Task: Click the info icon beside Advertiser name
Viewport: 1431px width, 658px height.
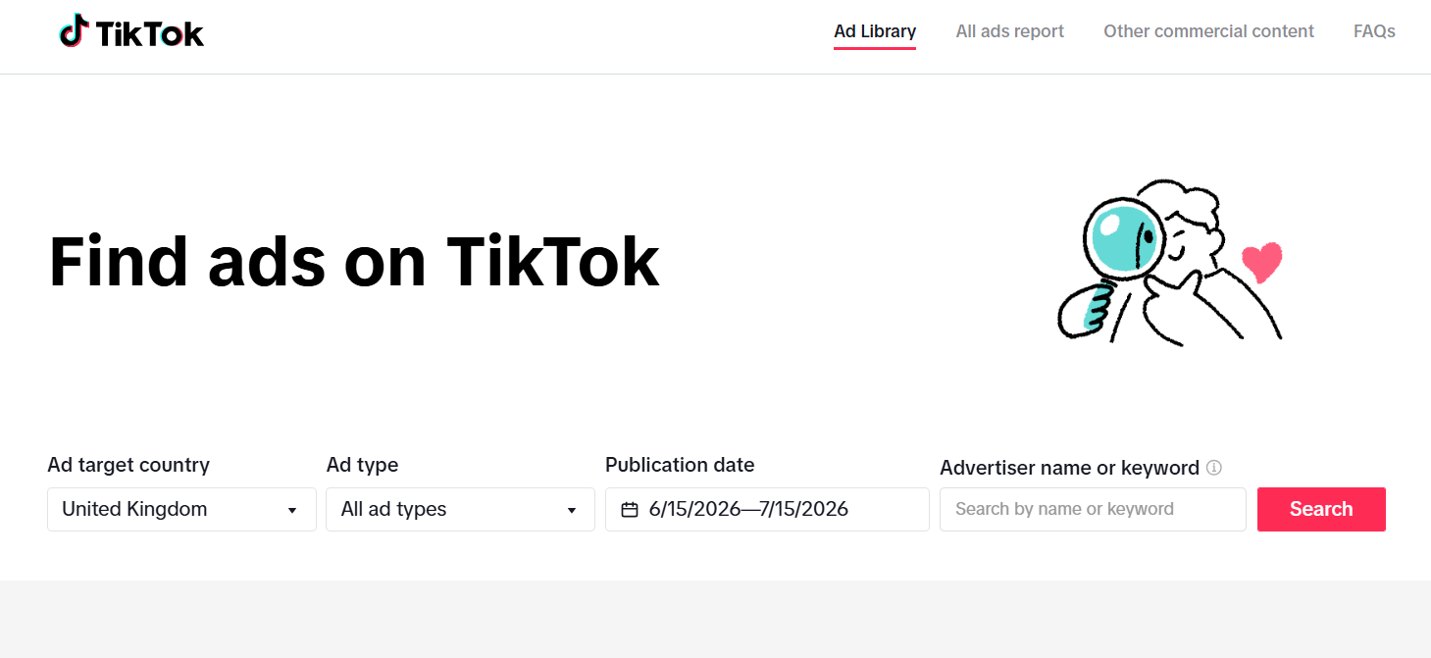Action: pos(1214,468)
